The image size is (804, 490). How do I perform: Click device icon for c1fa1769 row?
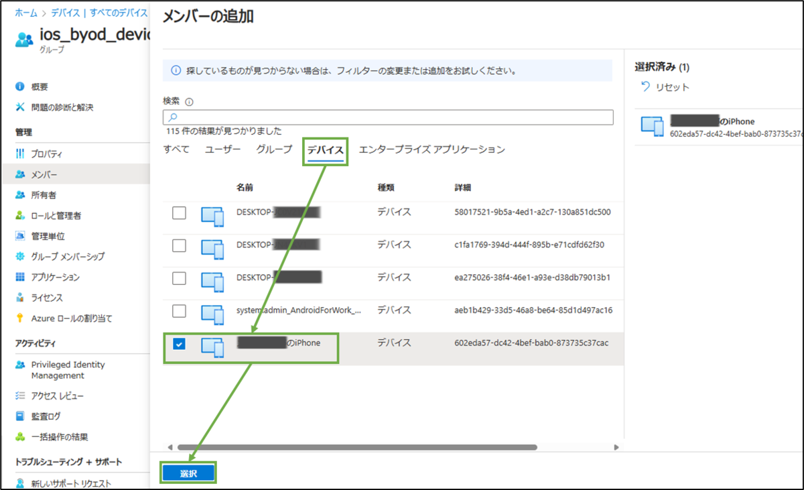coord(212,250)
